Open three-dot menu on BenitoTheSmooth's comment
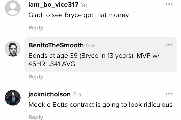This screenshot has height=120, width=181. 169,45
